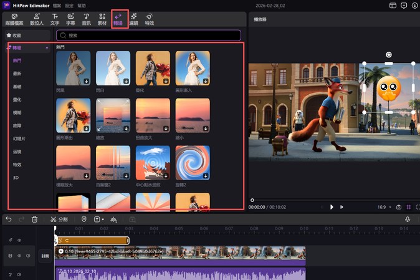420x280 pixels.
Task: Select the 模糊 blur category
Action: point(17,112)
